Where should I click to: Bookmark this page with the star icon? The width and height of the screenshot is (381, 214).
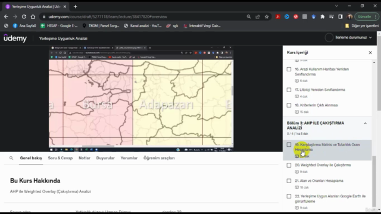tap(267, 17)
